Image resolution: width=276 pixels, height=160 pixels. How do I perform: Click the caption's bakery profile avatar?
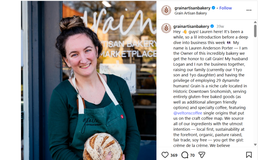tap(166, 28)
